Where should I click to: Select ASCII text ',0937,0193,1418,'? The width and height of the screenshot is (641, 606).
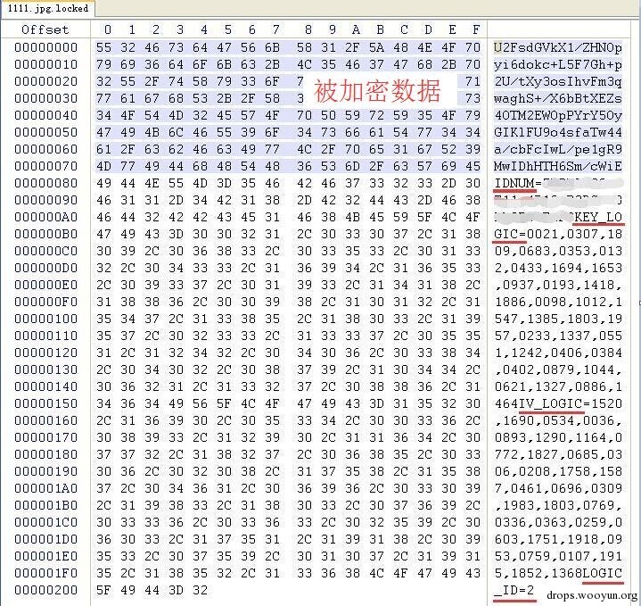click(x=558, y=285)
